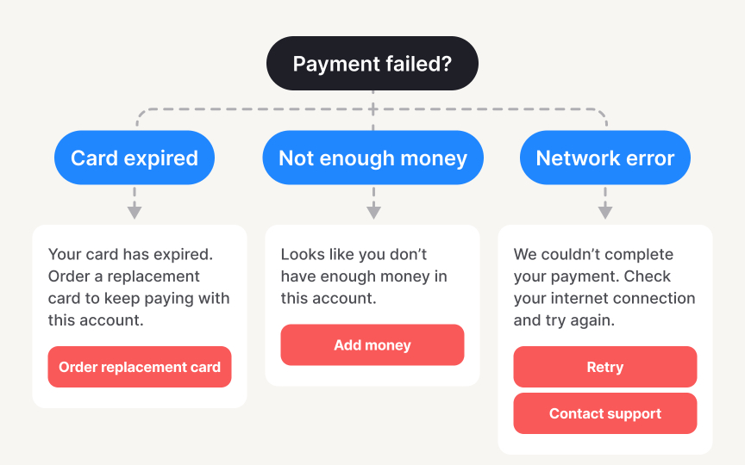This screenshot has width=745, height=465.
Task: Select the Payment failed? node
Action: tap(372, 64)
